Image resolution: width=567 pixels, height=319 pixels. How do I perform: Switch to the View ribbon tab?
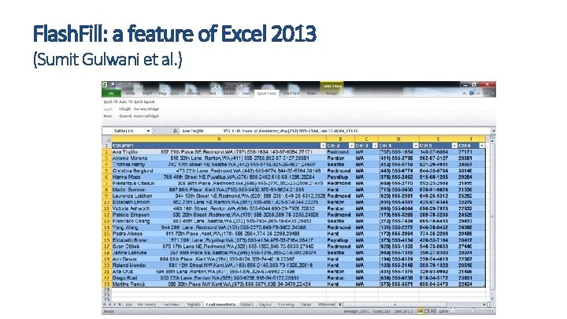point(246,93)
